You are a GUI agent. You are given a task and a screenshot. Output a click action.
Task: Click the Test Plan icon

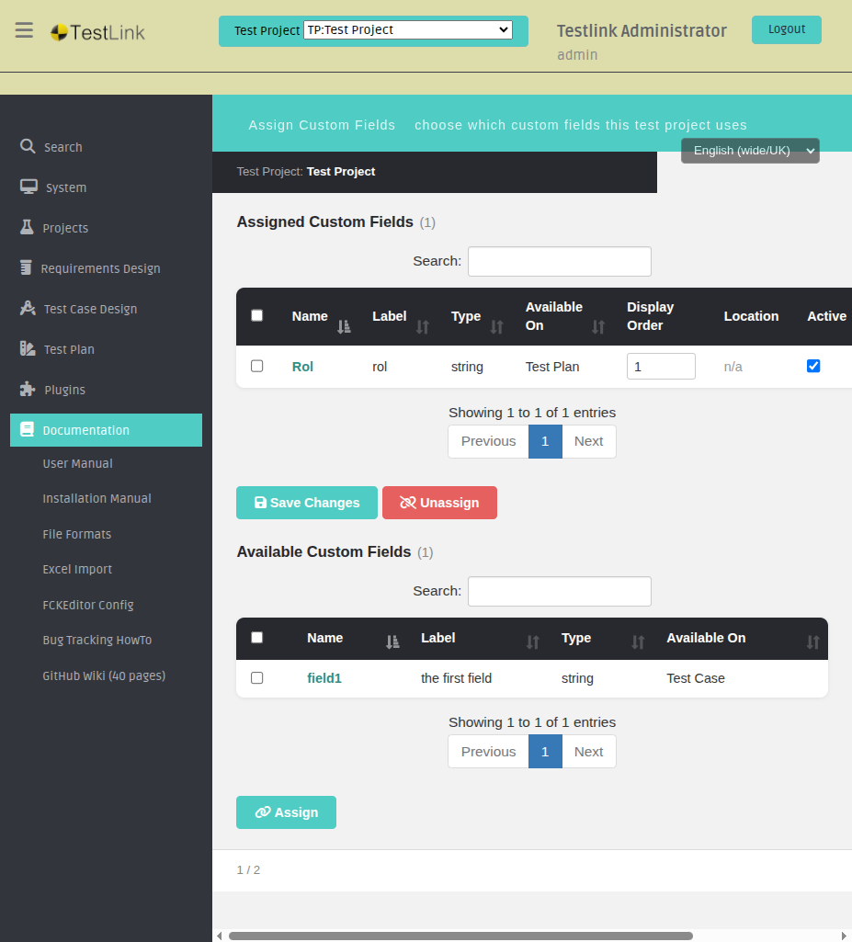(28, 348)
